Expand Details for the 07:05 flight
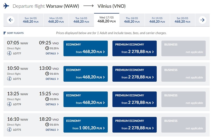212x137 pixels. (52, 54)
